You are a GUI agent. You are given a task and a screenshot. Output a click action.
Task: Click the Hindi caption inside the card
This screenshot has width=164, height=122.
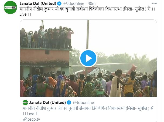[88, 108]
